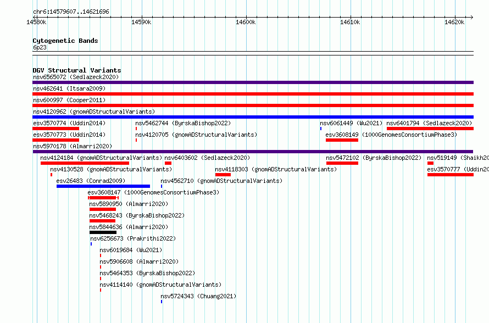Click the 14600k ruler position
Viewport: 489px width, 323px height.
point(246,22)
